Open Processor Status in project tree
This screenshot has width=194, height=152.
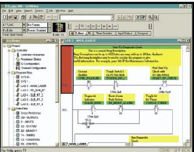[x=31, y=59]
